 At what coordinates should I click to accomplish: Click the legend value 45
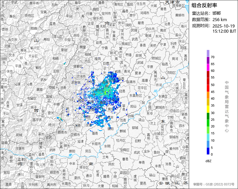(x=213, y=92)
